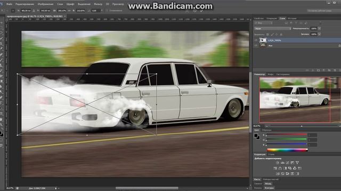Viewport: 341px width, 191px height.
Task: Switch to the История panel tab
Action: click(x=292, y=19)
